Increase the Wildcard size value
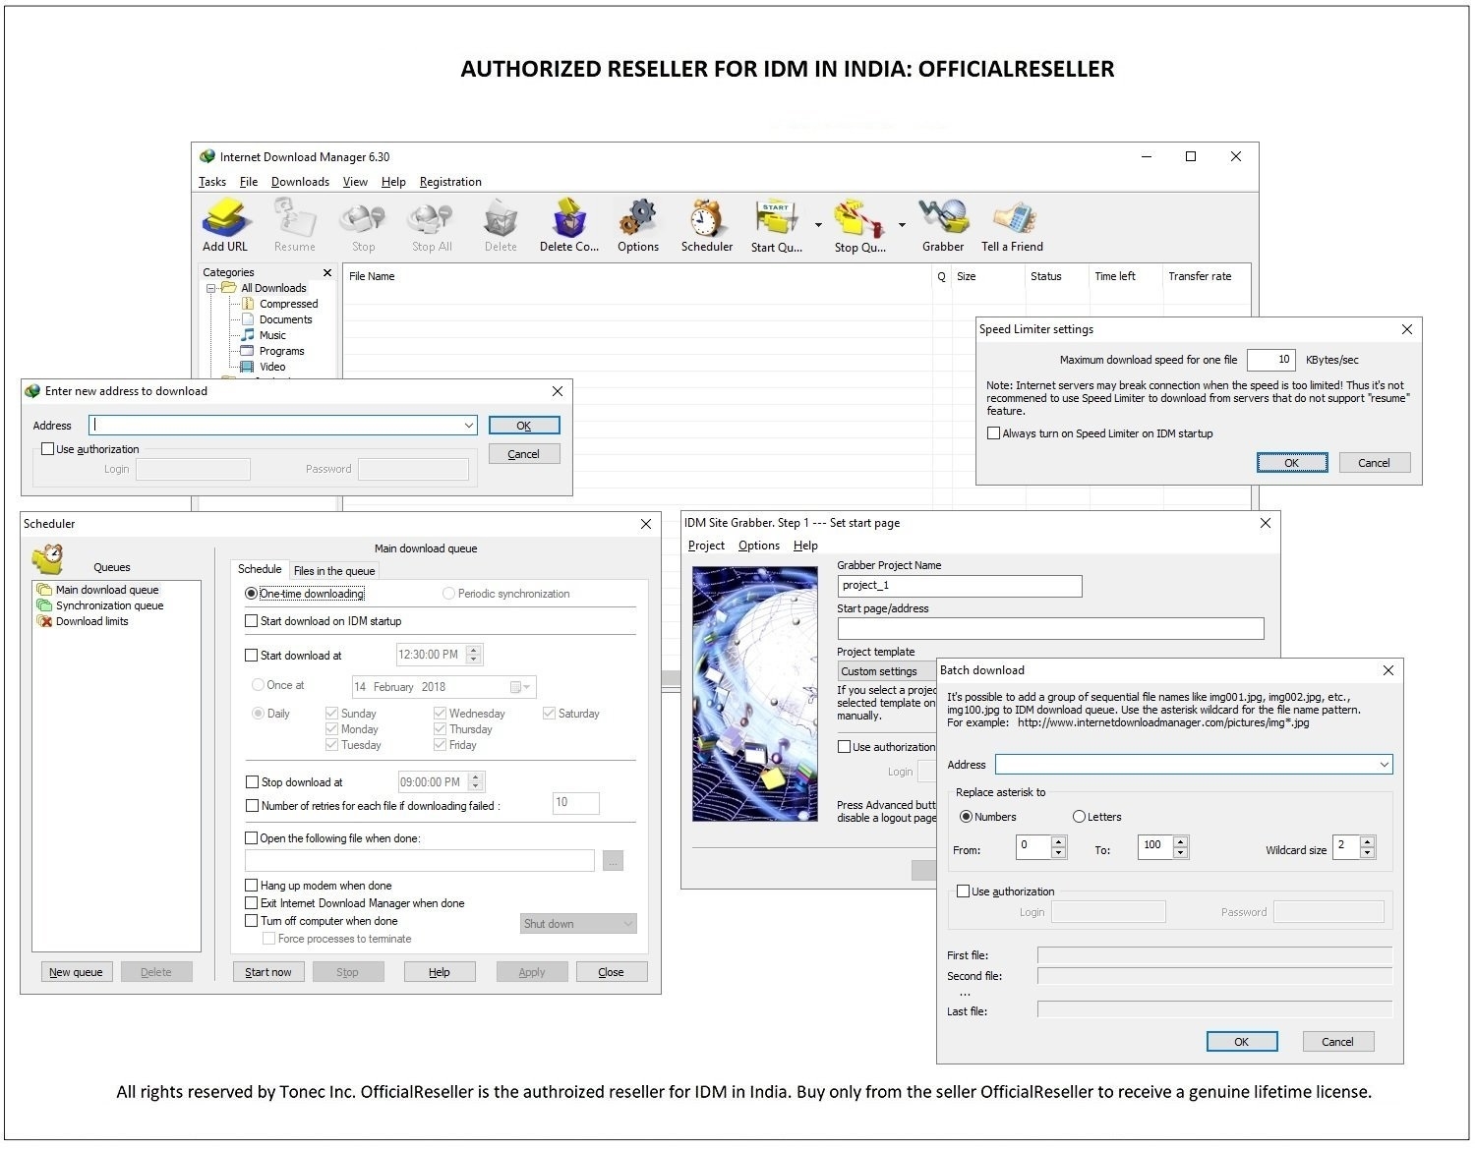 point(1367,841)
